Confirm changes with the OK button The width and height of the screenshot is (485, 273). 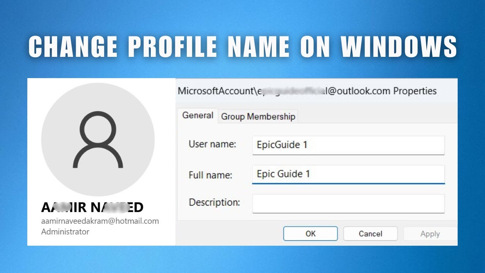pyautogui.click(x=310, y=234)
